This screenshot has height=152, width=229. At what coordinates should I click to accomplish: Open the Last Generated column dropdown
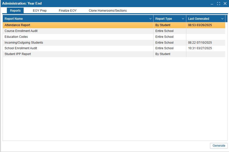(x=222, y=19)
